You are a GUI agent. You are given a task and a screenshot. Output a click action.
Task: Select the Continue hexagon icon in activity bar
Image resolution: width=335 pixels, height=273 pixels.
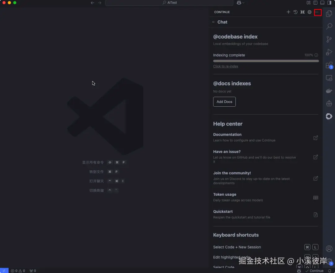[329, 116]
